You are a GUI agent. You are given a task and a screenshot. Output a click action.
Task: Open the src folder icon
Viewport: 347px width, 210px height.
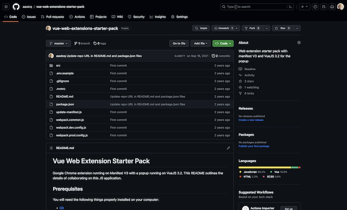pos(51,66)
